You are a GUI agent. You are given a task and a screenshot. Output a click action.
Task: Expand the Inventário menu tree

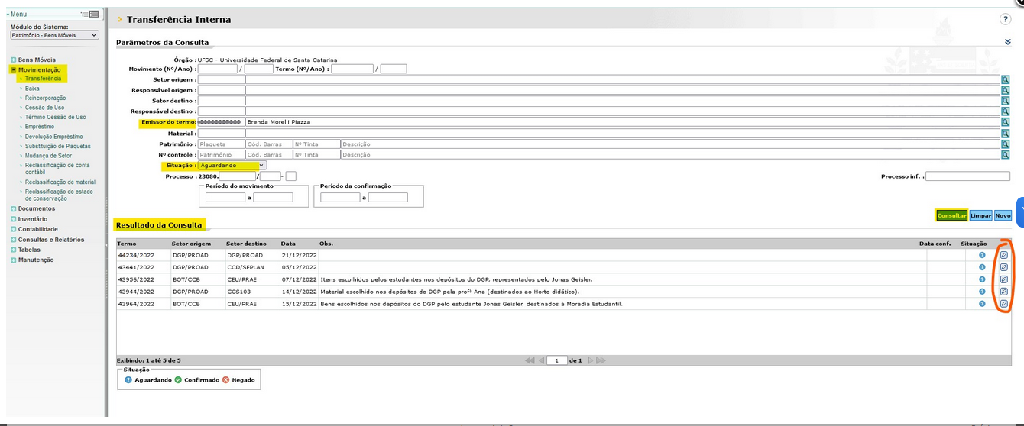[x=13, y=219]
